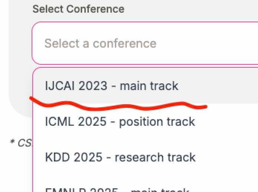Click the 'Select a conference' placeholder text
The image size is (258, 192).
click(x=100, y=43)
